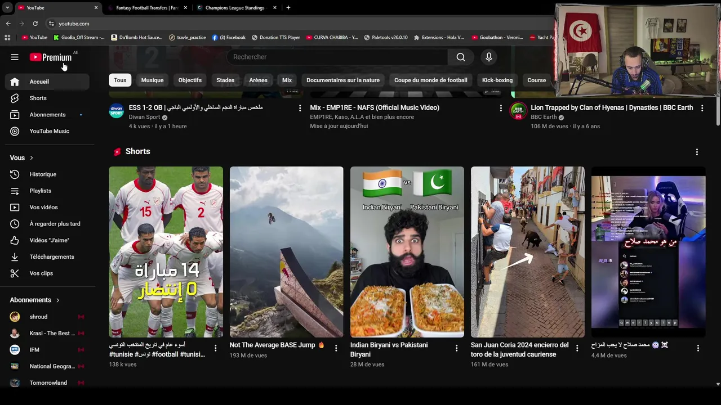The height and width of the screenshot is (405, 721).
Task: Open shroud channel subscription
Action: (x=48, y=317)
